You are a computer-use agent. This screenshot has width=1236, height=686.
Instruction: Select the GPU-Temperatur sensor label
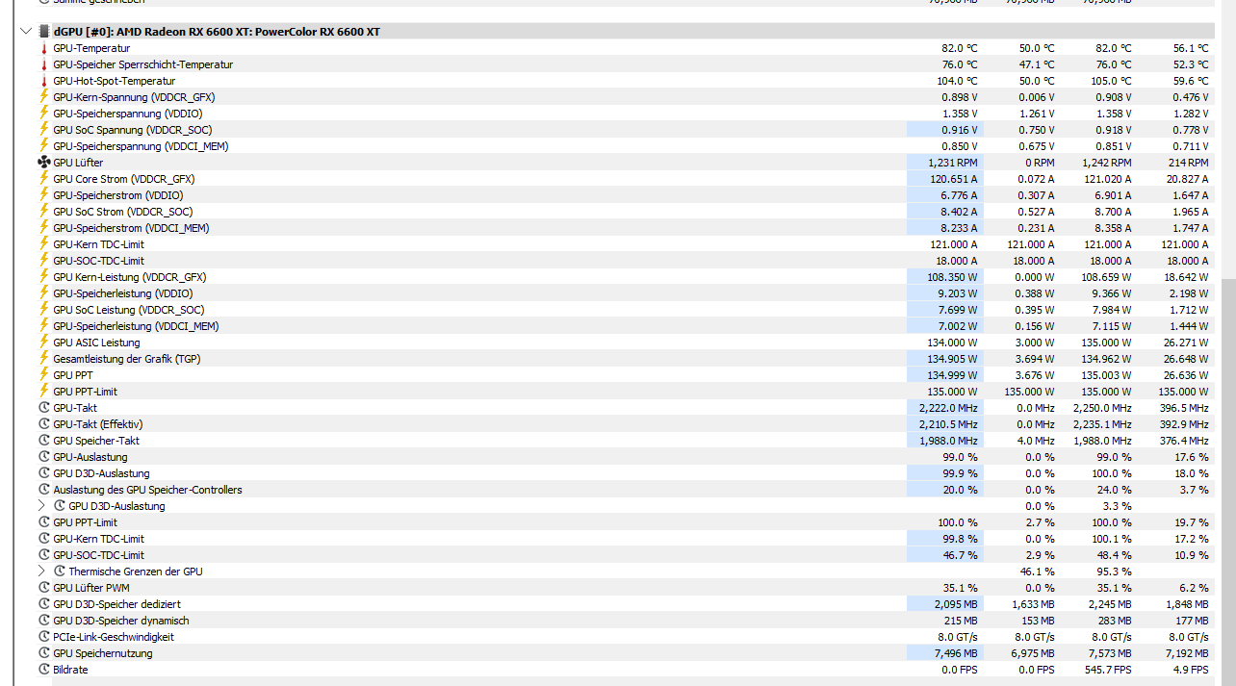point(91,48)
